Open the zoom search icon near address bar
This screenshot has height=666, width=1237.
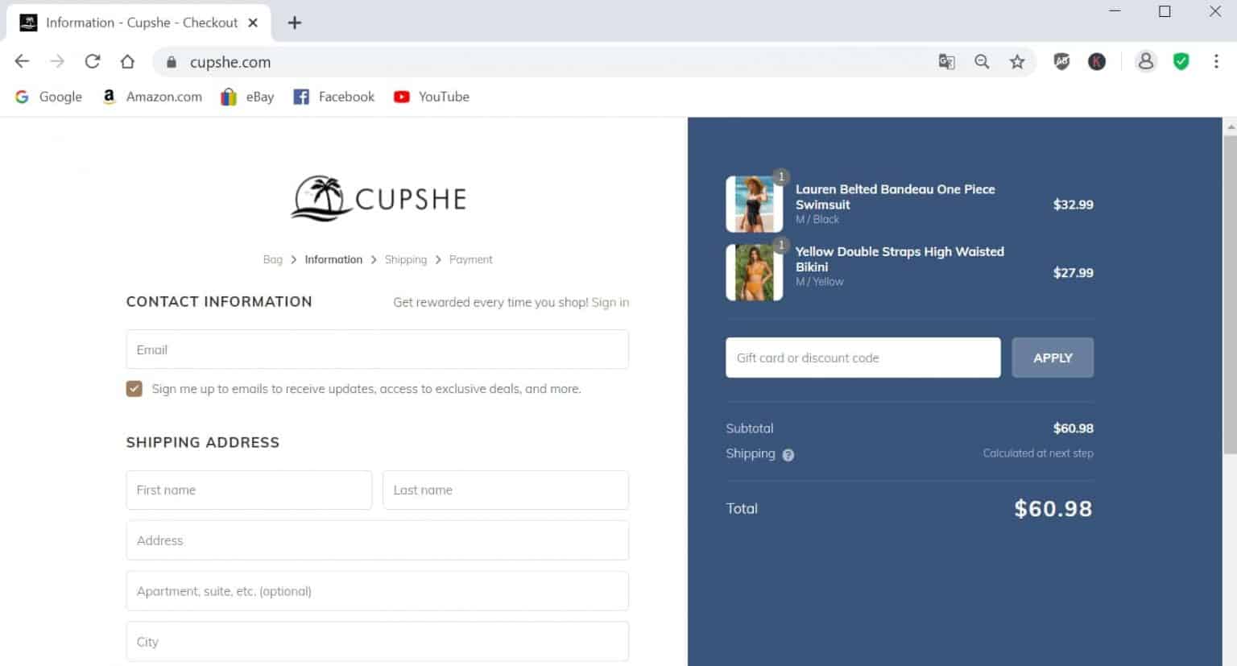coord(982,61)
